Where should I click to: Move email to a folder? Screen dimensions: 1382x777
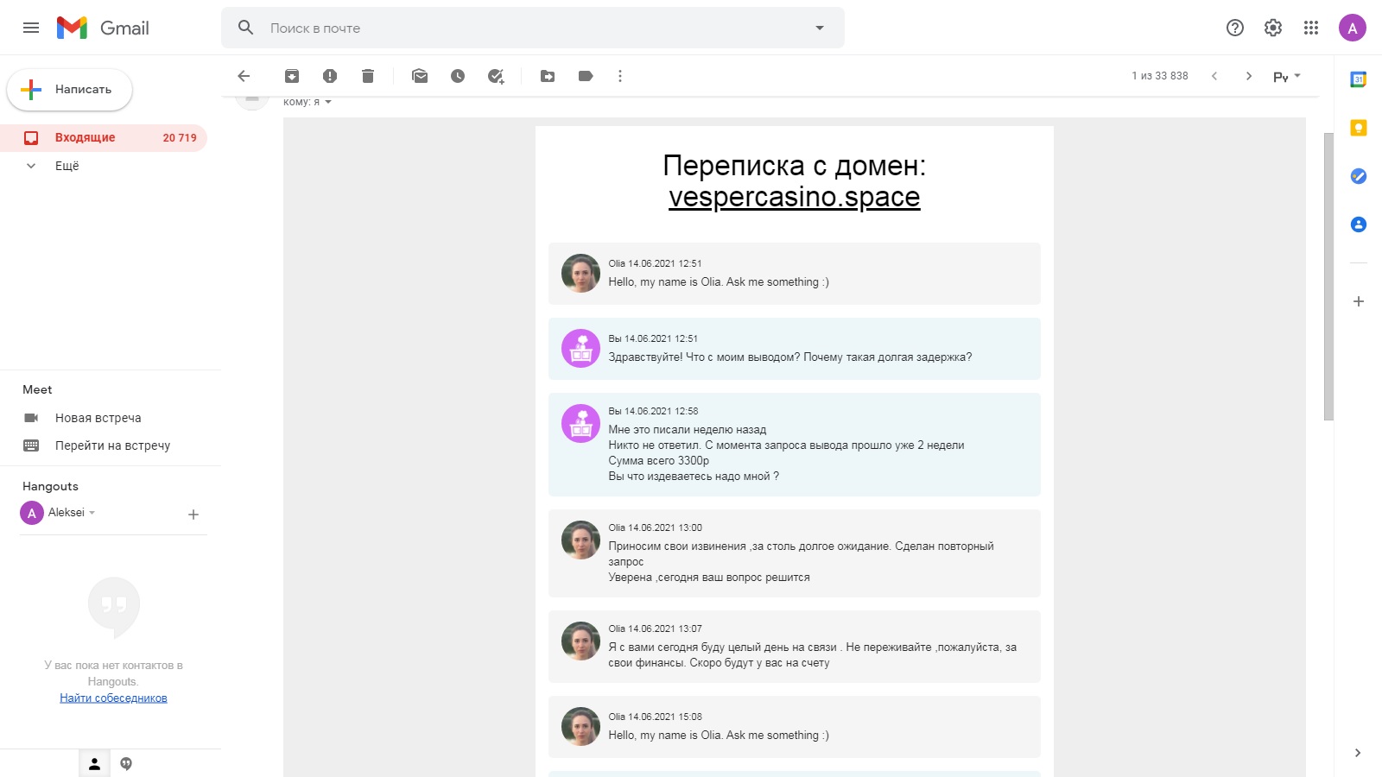click(548, 76)
